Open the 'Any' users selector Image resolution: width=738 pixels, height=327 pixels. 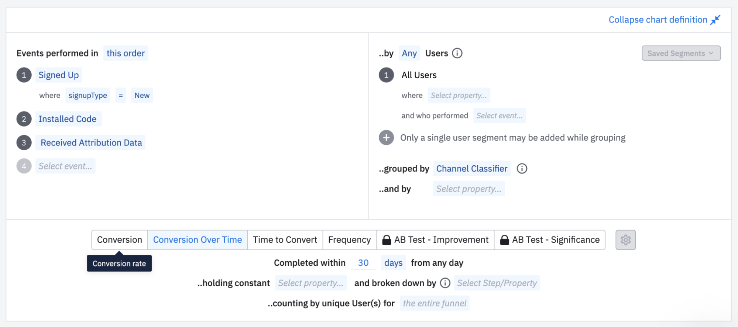pos(409,53)
